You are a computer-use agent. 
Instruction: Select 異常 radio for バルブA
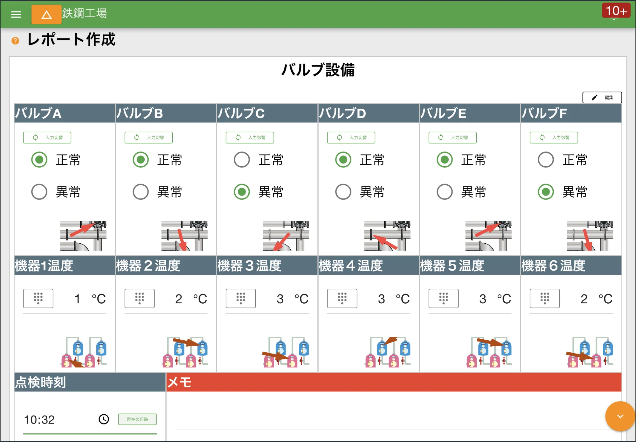coord(39,191)
